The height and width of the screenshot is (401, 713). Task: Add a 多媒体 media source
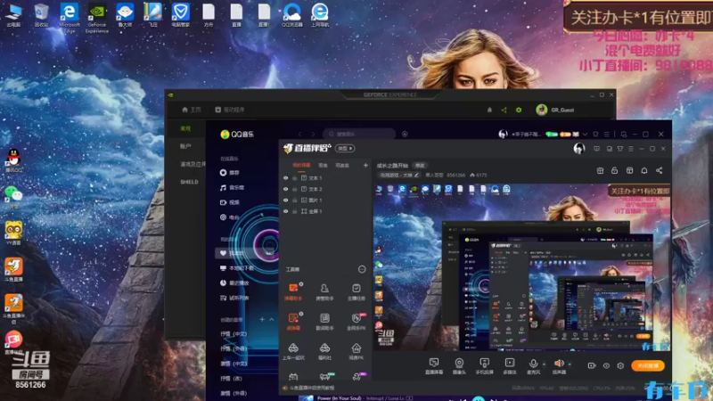click(x=510, y=365)
